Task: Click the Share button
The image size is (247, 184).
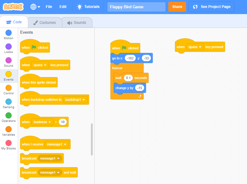Action: (177, 6)
